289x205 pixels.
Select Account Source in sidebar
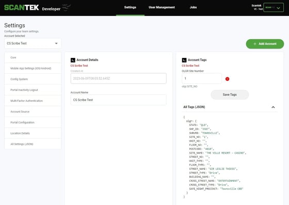pos(33,112)
